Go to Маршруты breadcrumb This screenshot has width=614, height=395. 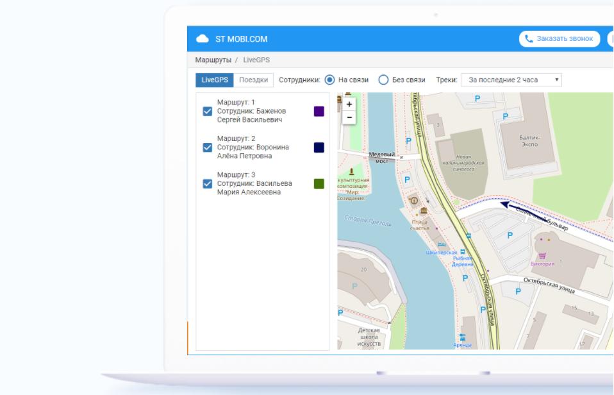(213, 60)
